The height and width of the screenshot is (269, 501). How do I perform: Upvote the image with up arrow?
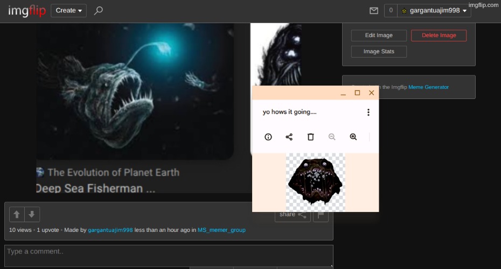click(17, 215)
